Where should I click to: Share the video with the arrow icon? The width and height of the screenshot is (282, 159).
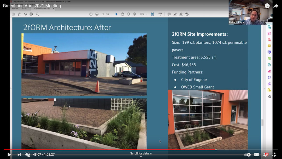point(276,6)
